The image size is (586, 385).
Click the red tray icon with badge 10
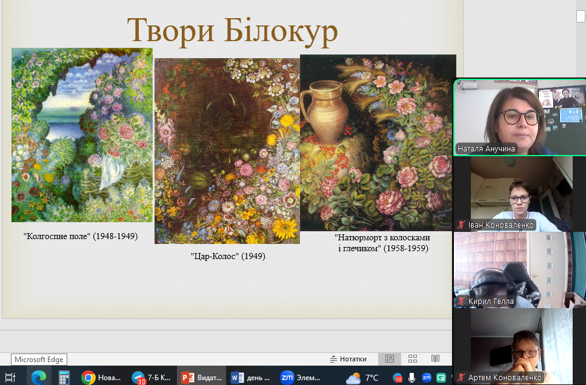[398, 378]
